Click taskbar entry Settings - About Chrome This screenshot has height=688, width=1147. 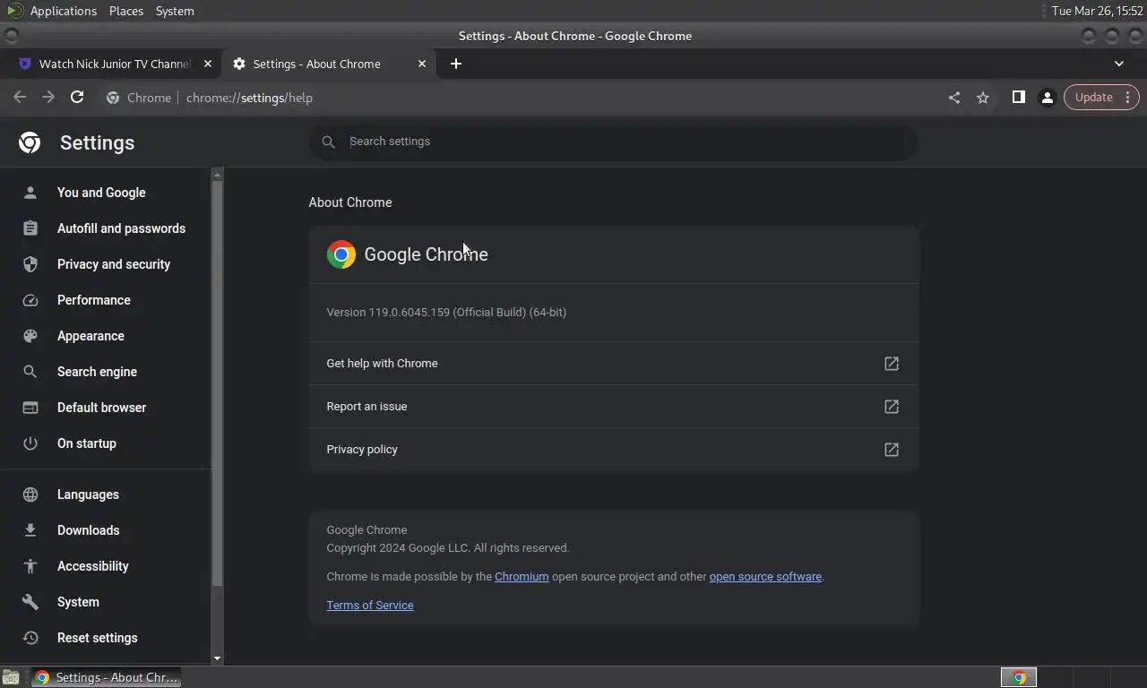coord(107,677)
